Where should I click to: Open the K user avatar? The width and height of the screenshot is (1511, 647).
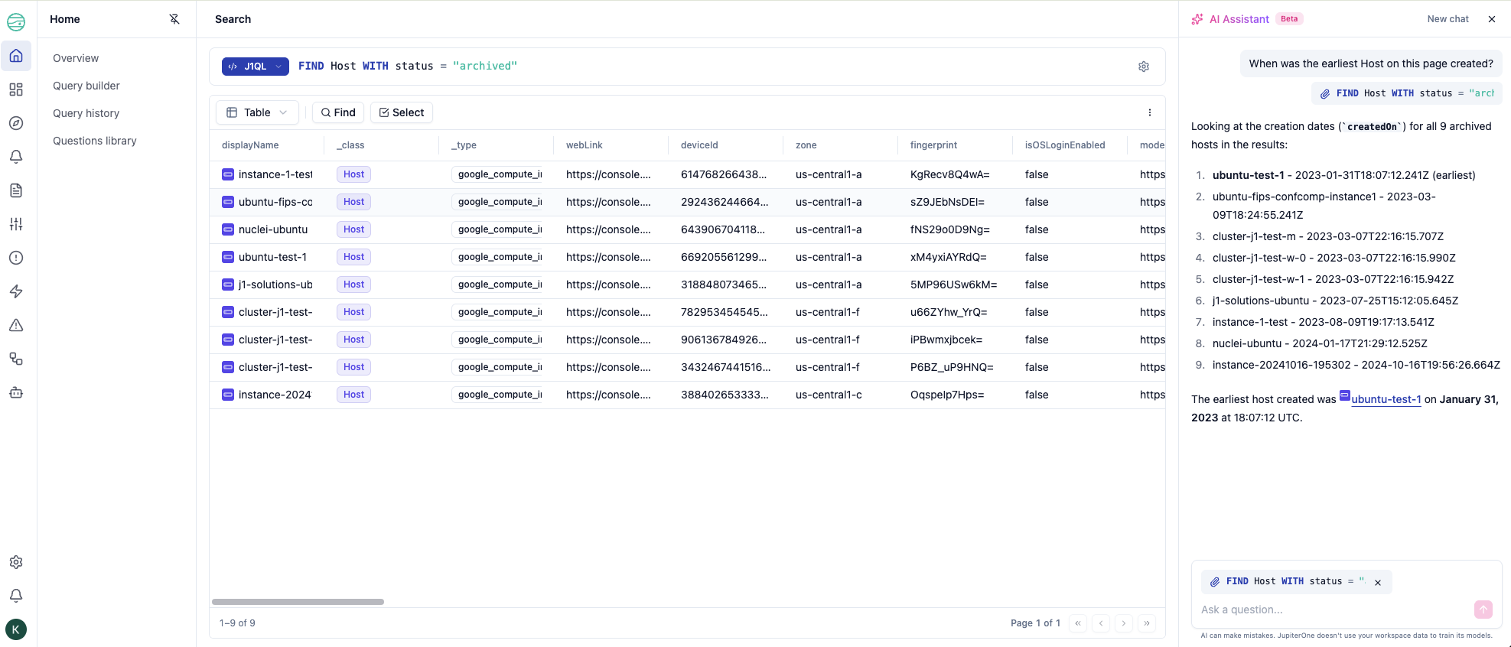pyautogui.click(x=16, y=629)
